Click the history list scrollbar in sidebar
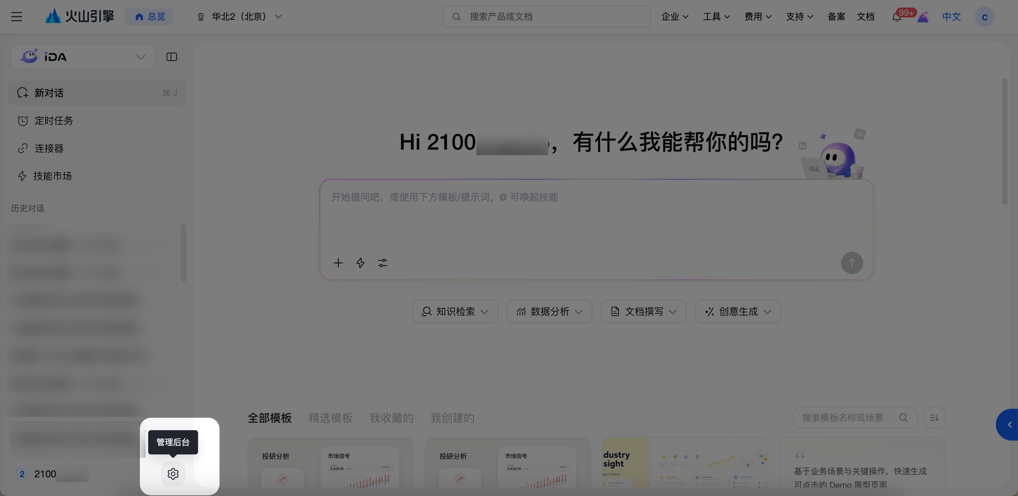 184,253
